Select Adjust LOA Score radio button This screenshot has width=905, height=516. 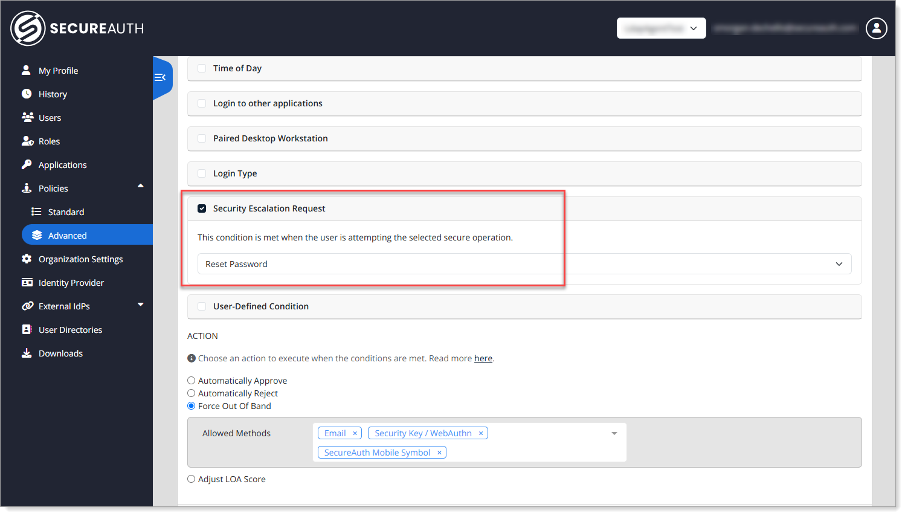click(192, 479)
